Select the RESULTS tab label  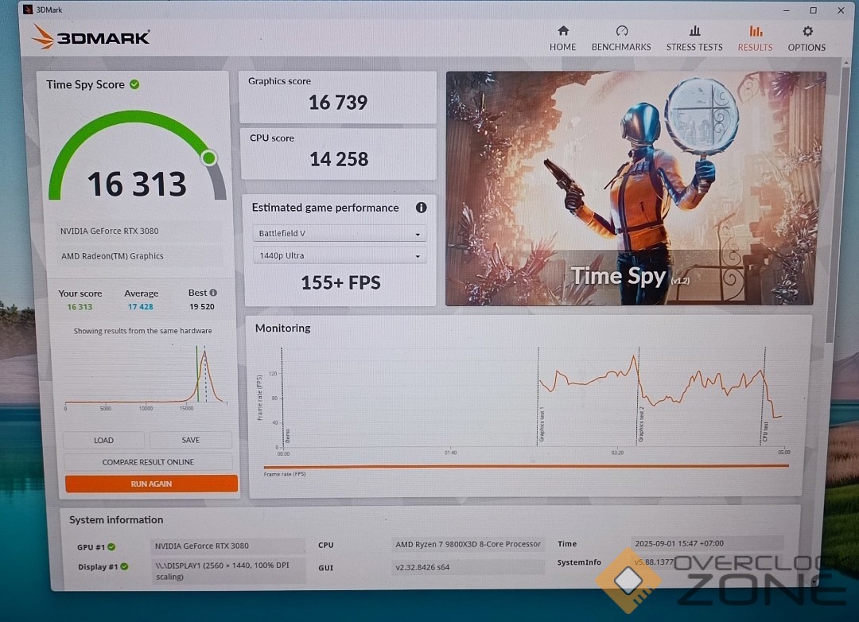[755, 47]
